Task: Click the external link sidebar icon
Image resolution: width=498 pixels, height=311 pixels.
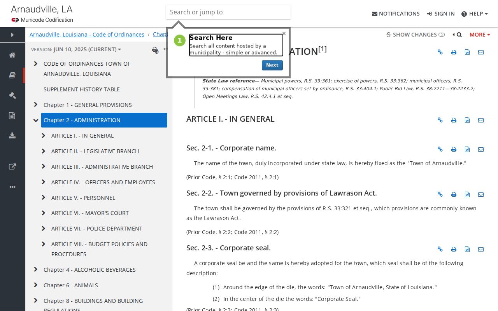Action: coord(12,167)
